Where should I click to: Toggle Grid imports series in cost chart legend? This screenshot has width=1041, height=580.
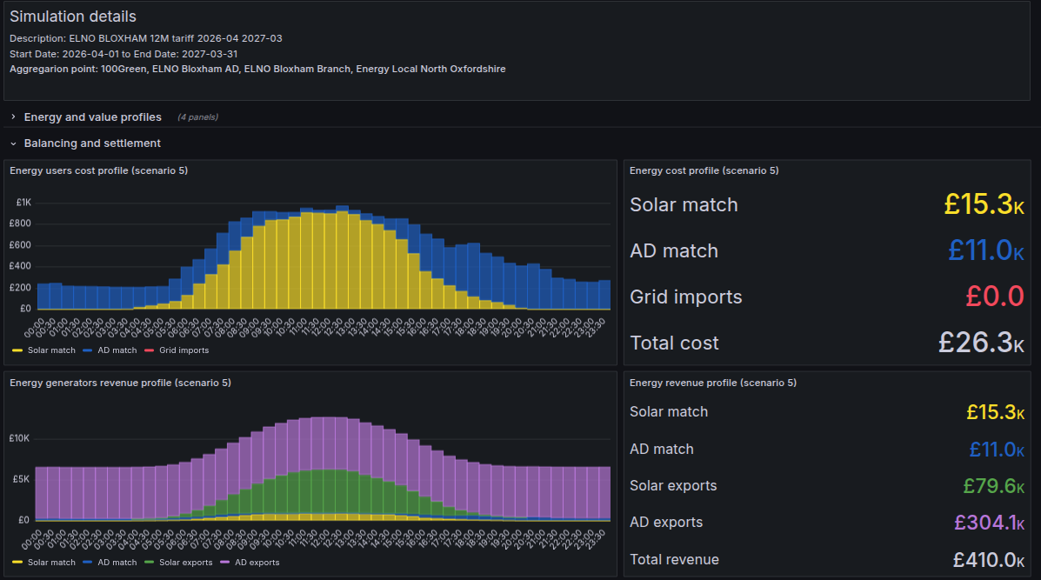184,350
